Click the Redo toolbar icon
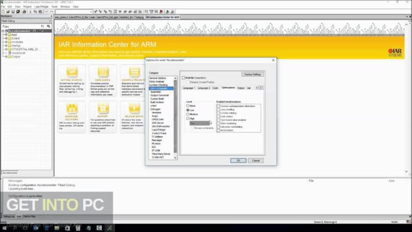 click(51, 12)
